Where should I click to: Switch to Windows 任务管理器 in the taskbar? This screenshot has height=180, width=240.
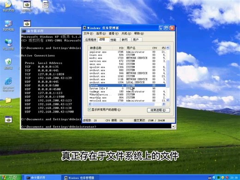[x=80, y=178]
